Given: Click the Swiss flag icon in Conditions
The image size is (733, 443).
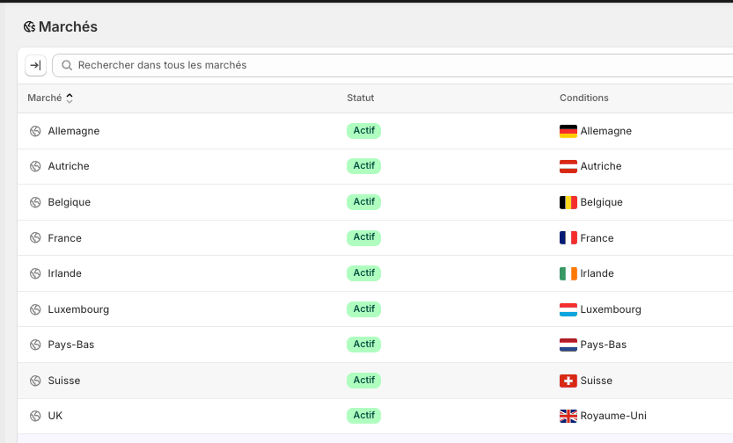Looking at the screenshot, I should click(568, 381).
